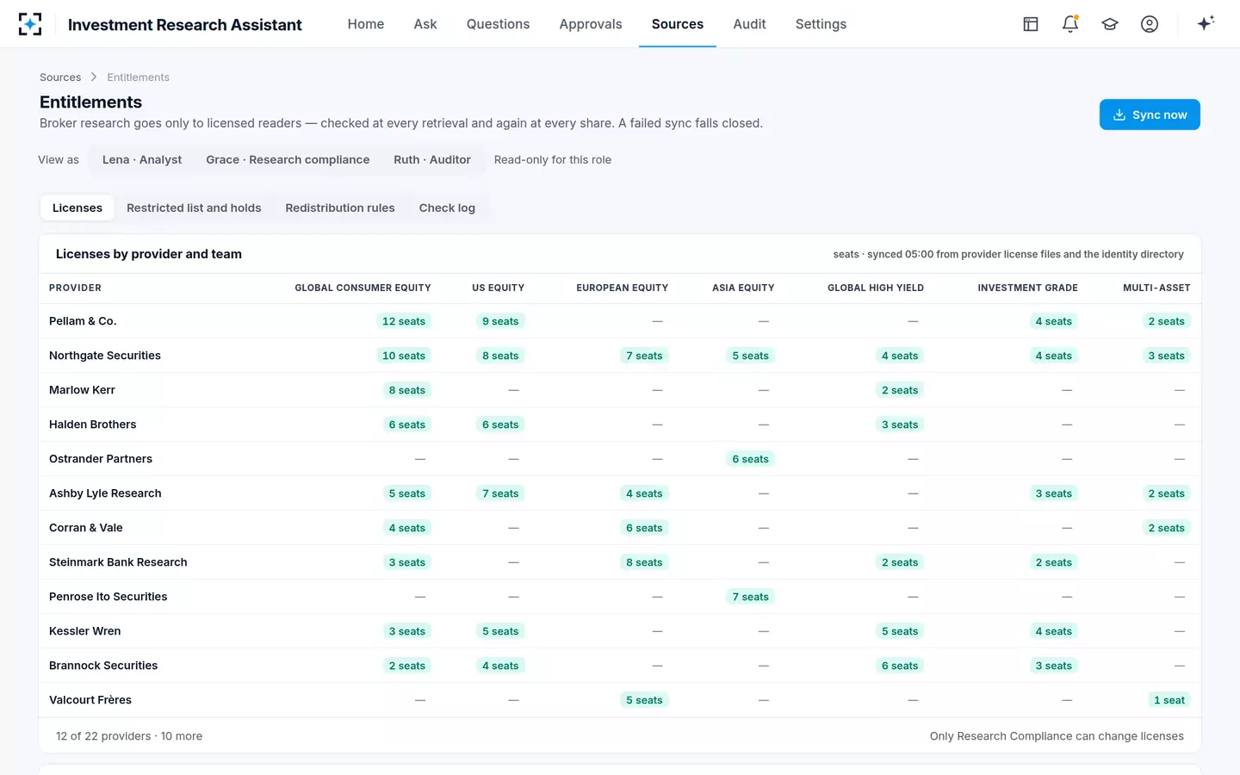Open the graduation cap learning icon
1240x775 pixels.
(1110, 24)
